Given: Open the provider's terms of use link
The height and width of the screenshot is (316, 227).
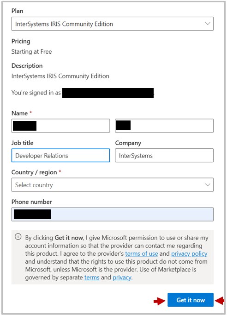Looking at the screenshot, I should (142, 253).
